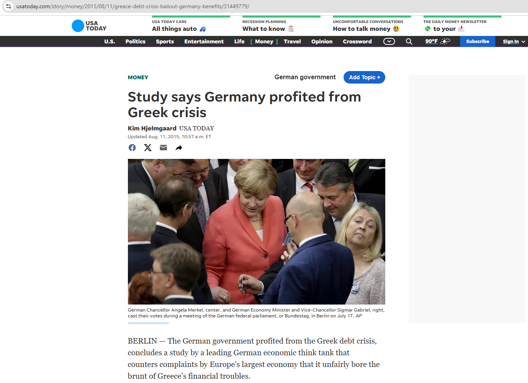Open author Kim Hjelmgaard's page
This screenshot has width=528, height=383.
pyautogui.click(x=152, y=128)
